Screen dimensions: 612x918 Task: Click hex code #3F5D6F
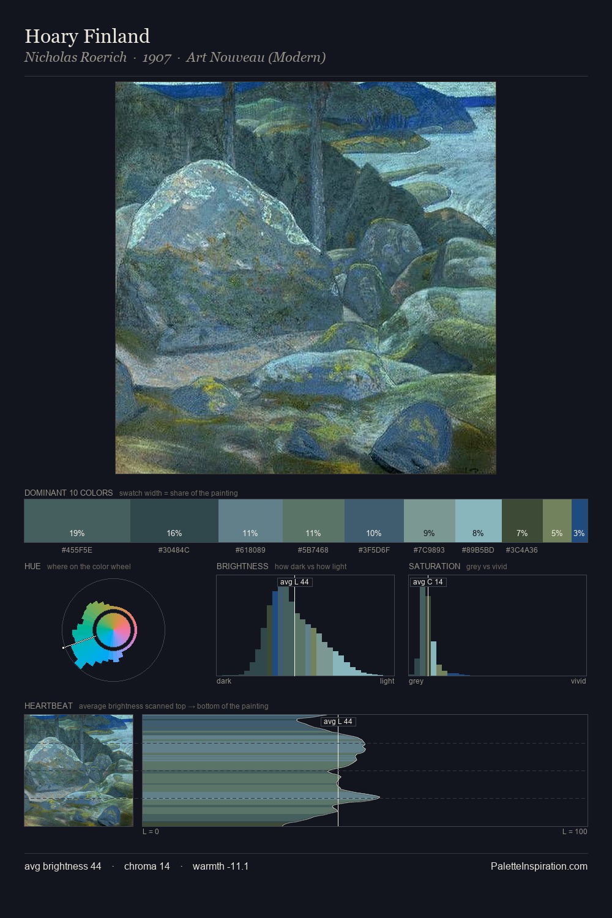click(x=374, y=550)
